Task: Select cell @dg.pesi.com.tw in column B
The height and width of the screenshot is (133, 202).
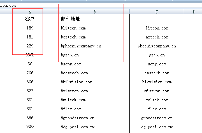Action: (95, 127)
